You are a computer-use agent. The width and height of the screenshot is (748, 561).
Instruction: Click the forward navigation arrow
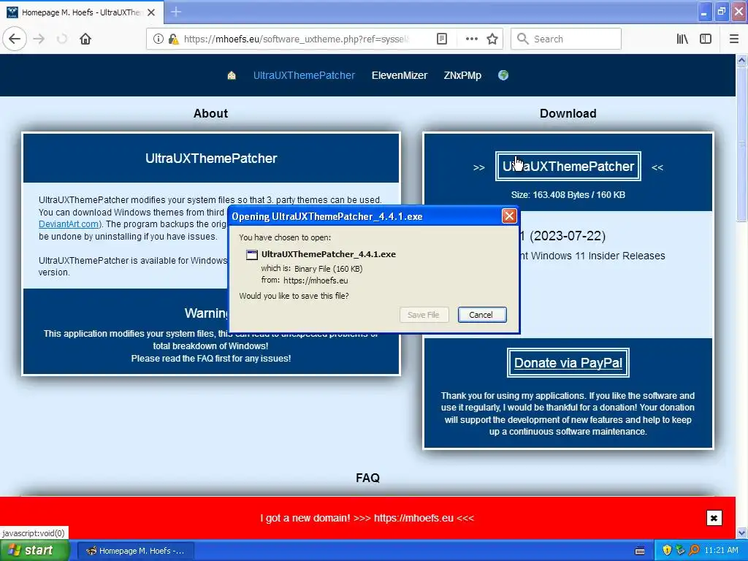pyautogui.click(x=39, y=39)
